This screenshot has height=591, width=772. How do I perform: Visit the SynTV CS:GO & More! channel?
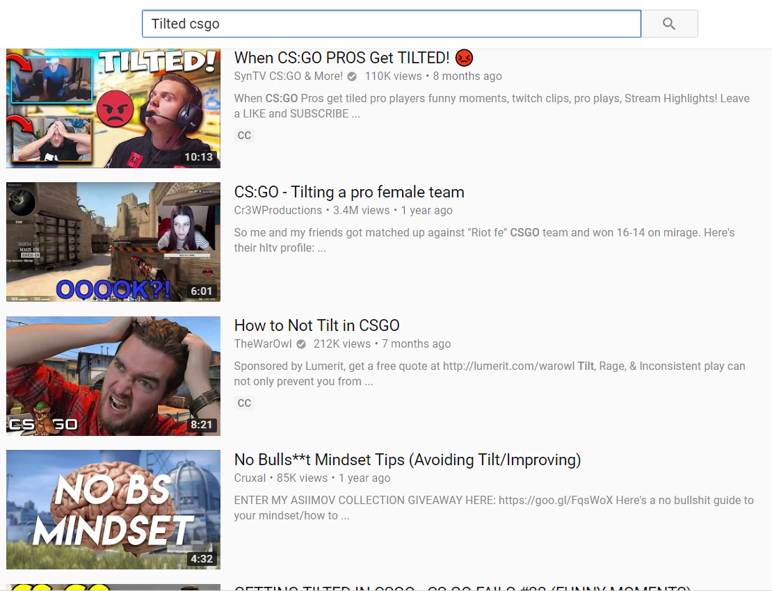point(288,76)
